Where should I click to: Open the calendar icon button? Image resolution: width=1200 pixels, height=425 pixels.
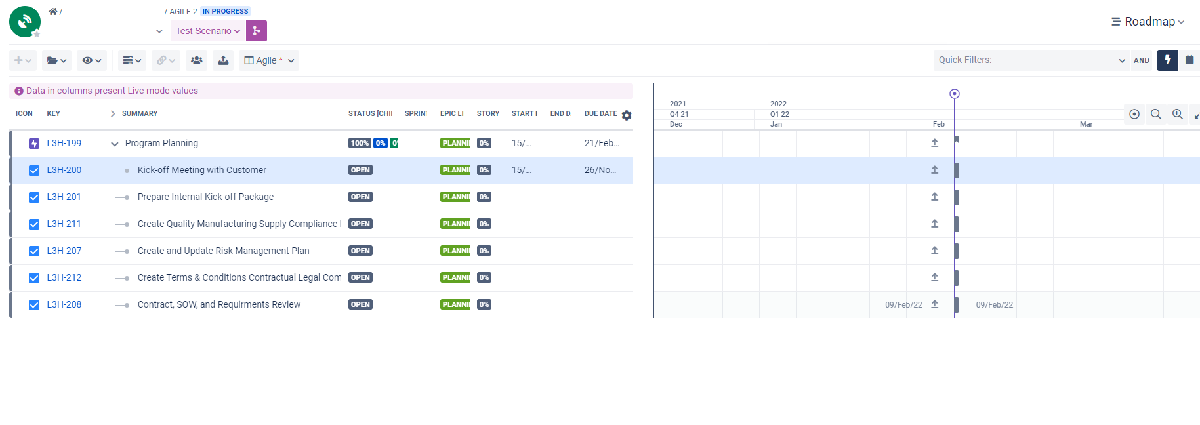pos(1190,60)
